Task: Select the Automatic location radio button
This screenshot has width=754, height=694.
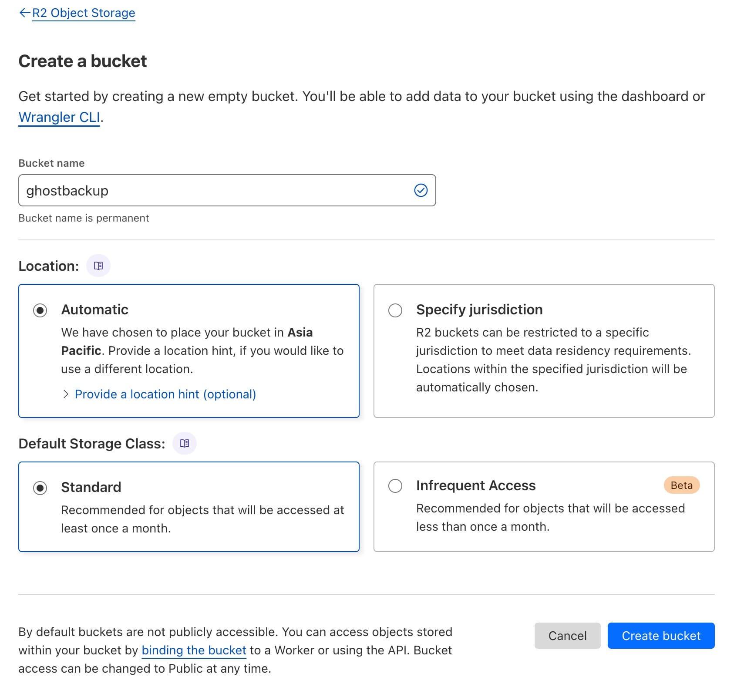Action: click(x=40, y=310)
